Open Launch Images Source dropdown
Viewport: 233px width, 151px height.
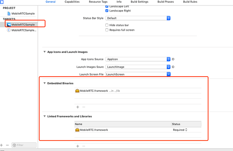(x=138, y=67)
